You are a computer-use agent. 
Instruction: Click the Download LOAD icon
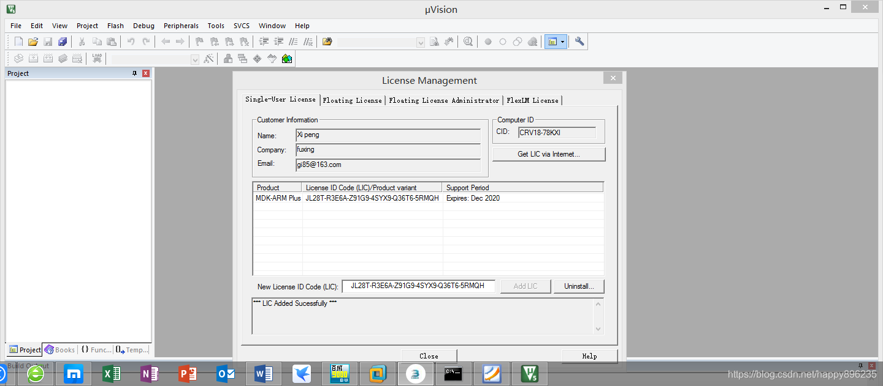pos(97,59)
